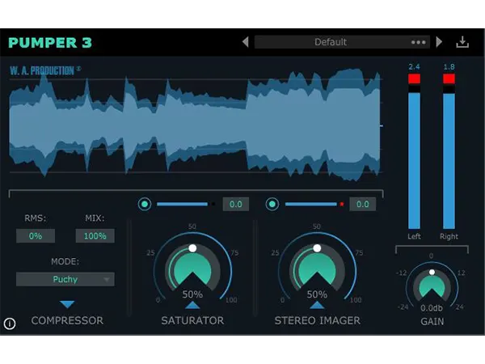Click the Gain knob
Viewport: 485px width, 364px height.
pos(431,283)
